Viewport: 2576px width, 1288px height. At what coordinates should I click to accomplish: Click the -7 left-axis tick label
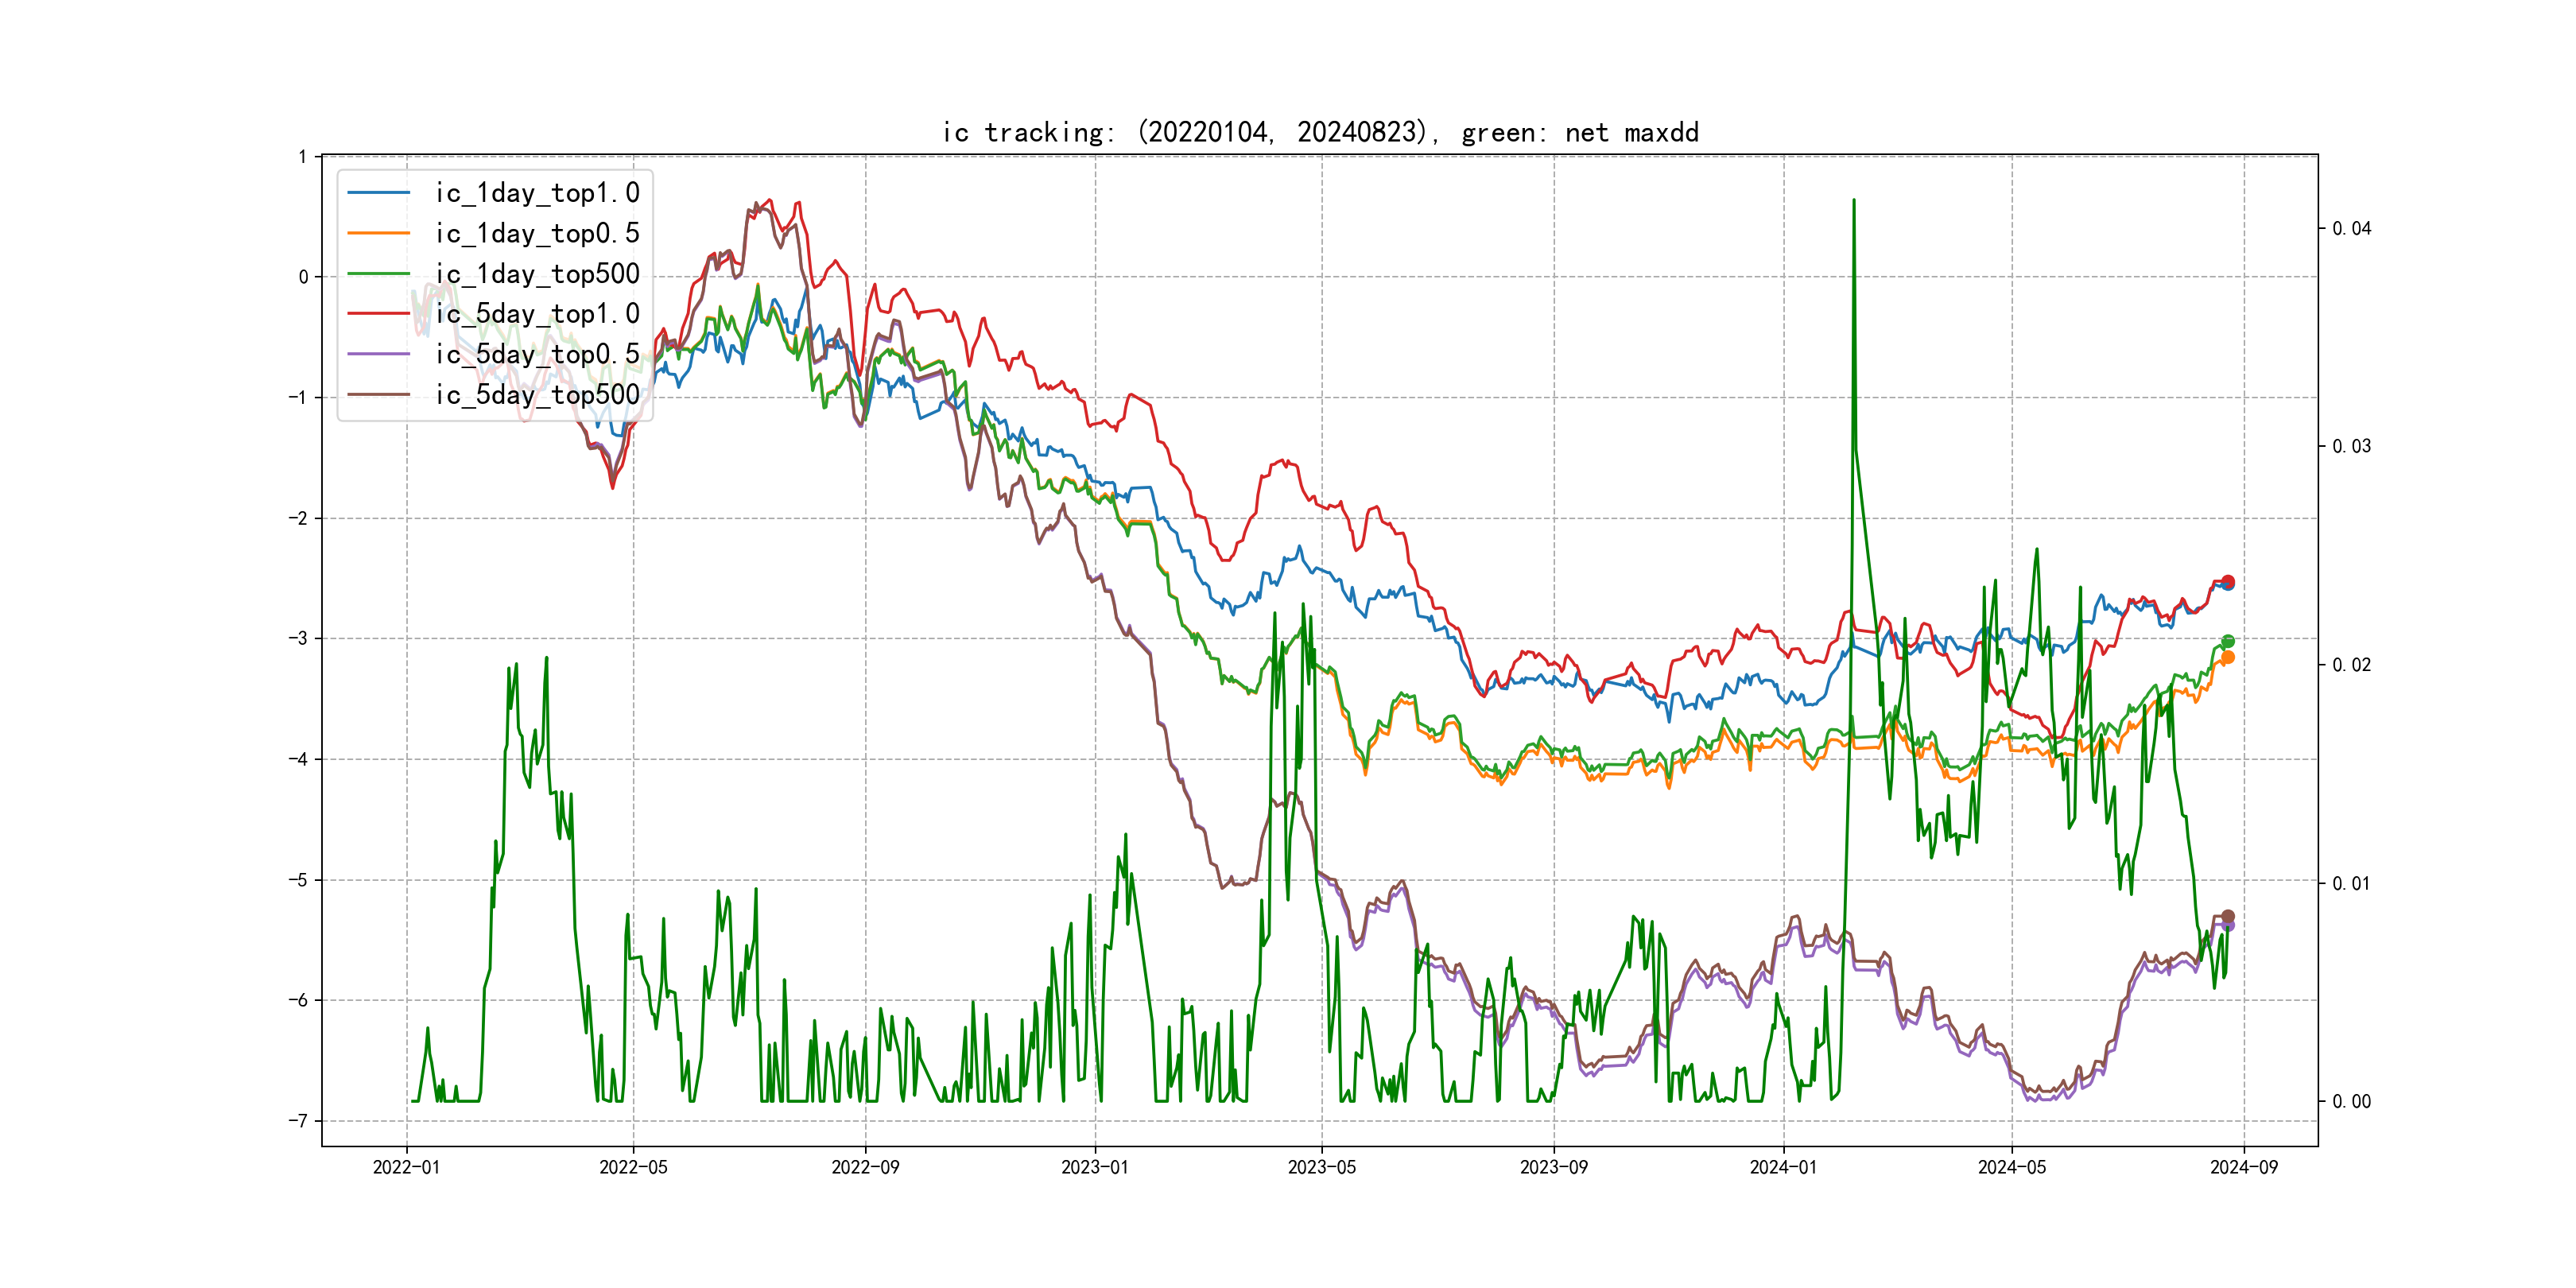pos(298,1120)
